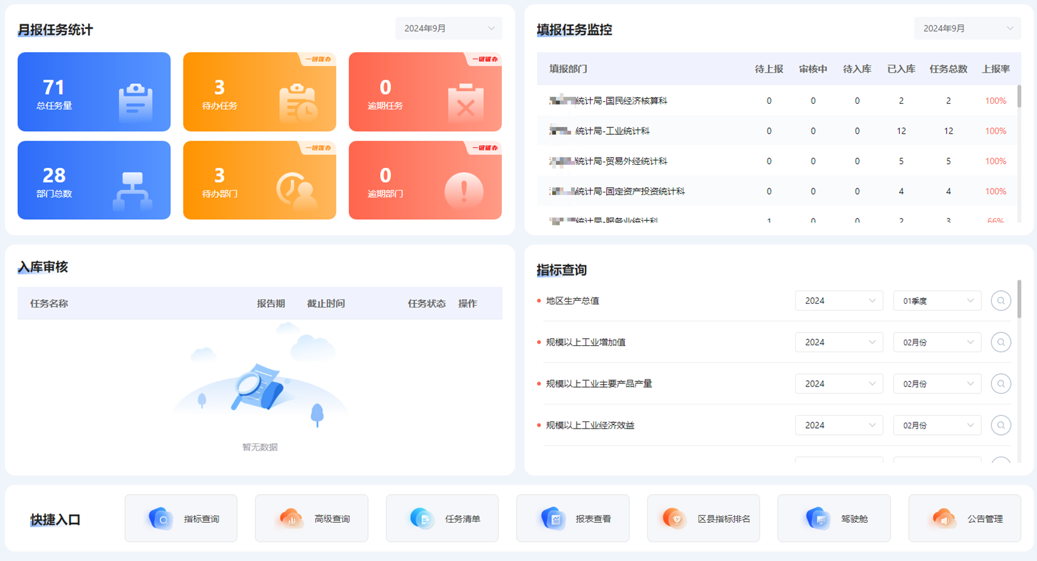The image size is (1037, 561).
Task: Expand the 月报任务统计 month dropdown
Action: [x=448, y=29]
